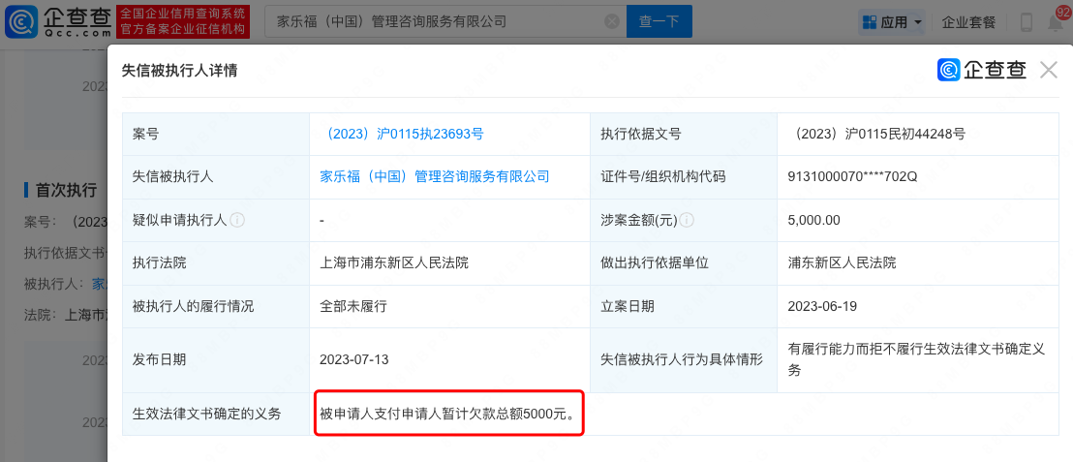Click the 立案日期 label cell
The width and height of the screenshot is (1073, 462).
click(x=683, y=306)
